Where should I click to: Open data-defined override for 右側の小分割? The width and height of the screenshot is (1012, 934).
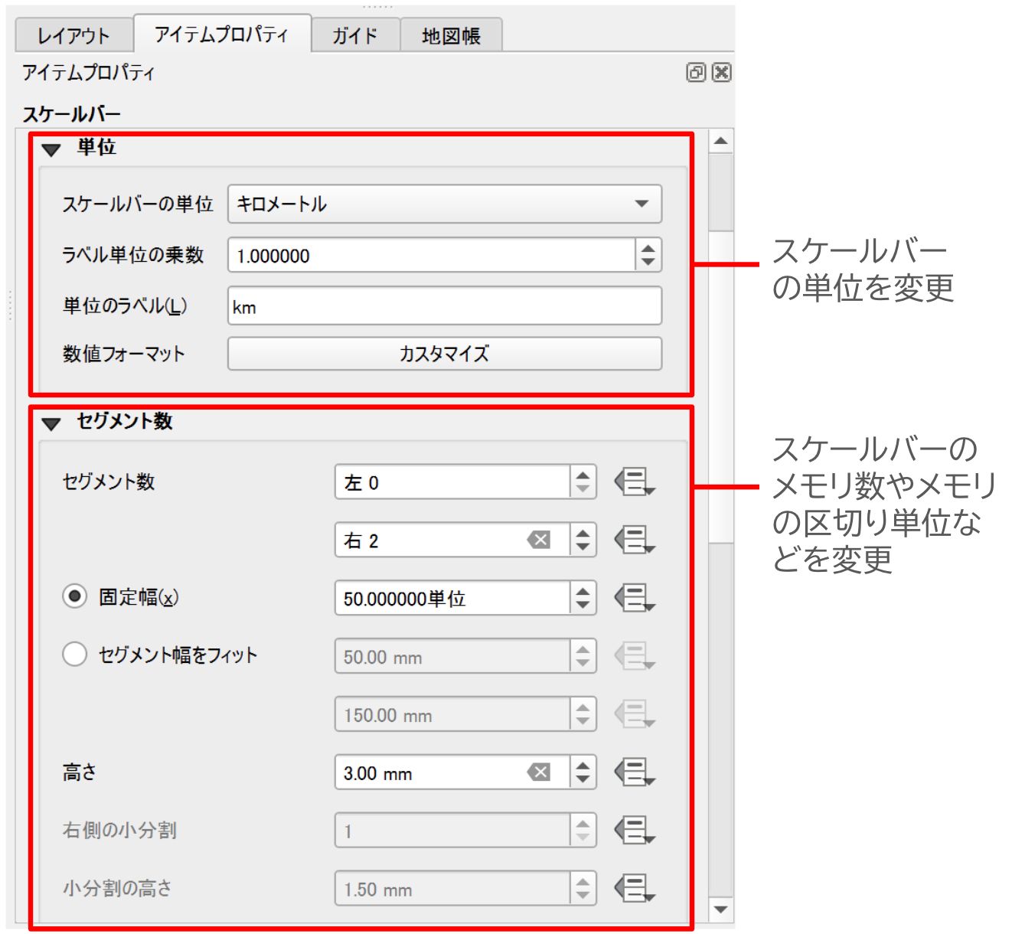(635, 831)
